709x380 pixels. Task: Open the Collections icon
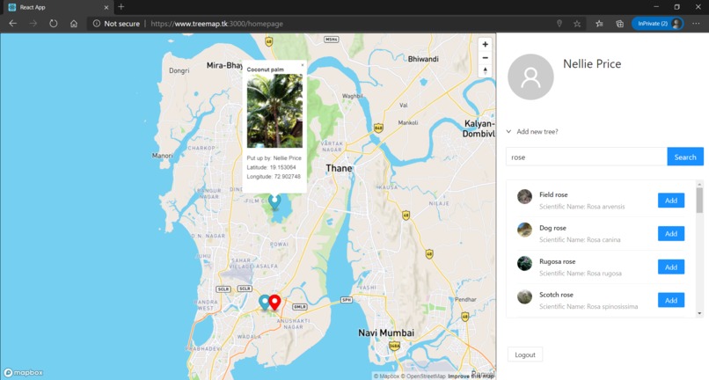(x=619, y=24)
